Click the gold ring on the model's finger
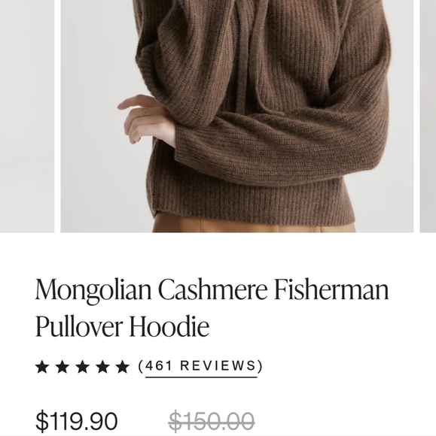 tap(145, 112)
